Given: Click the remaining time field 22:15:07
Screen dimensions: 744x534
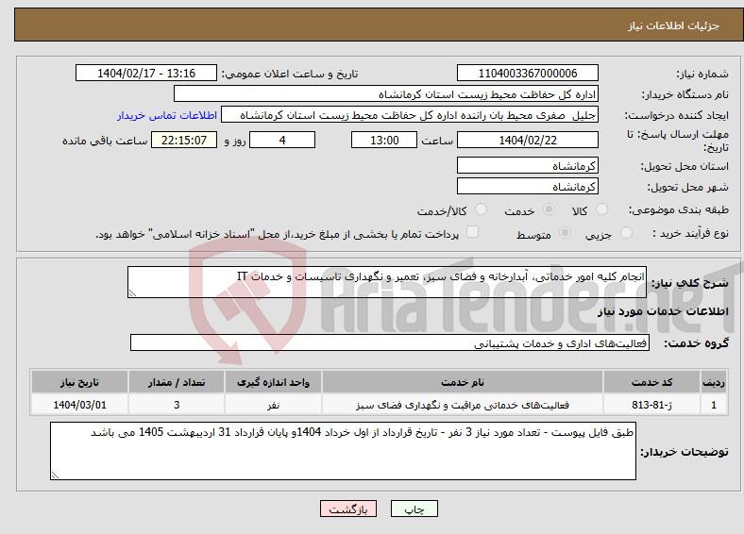Looking at the screenshot, I should click(184, 140).
